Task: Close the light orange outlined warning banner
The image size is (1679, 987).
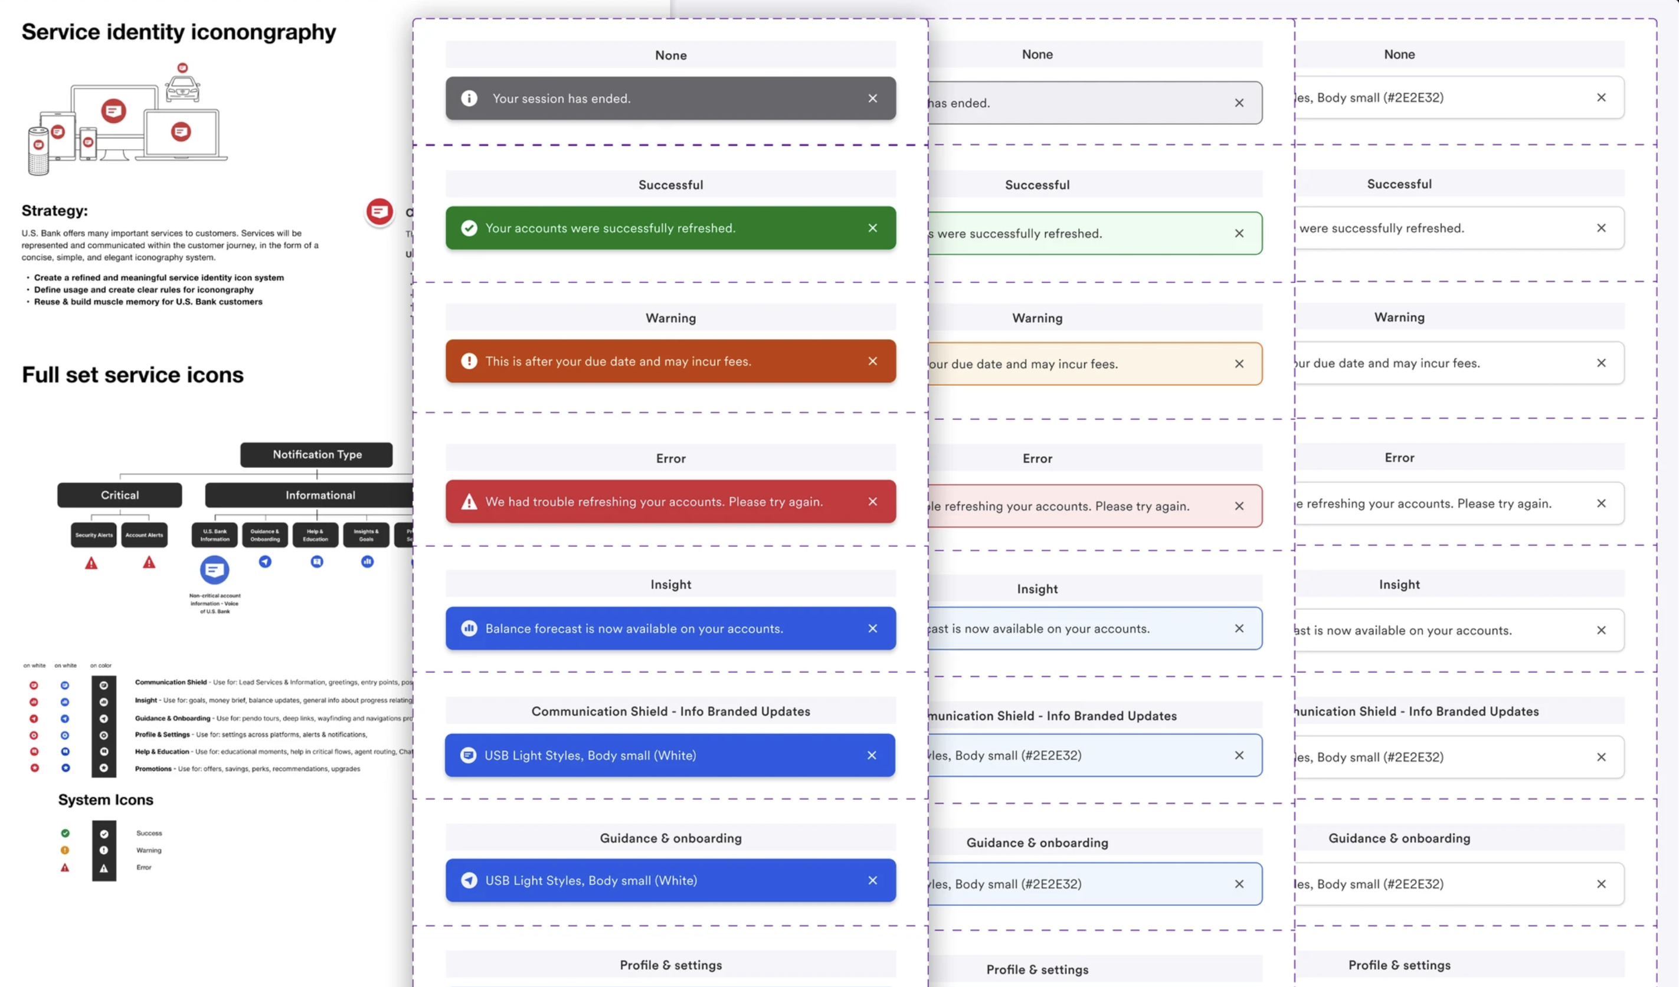Action: [1239, 364]
